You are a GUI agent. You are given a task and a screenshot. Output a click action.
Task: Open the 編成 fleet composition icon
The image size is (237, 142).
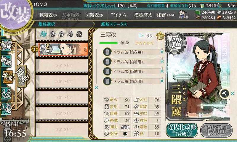pyautogui.click(x=7, y=46)
